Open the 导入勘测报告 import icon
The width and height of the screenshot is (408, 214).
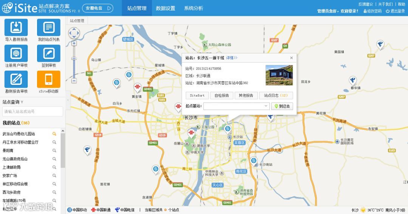coord(16,28)
